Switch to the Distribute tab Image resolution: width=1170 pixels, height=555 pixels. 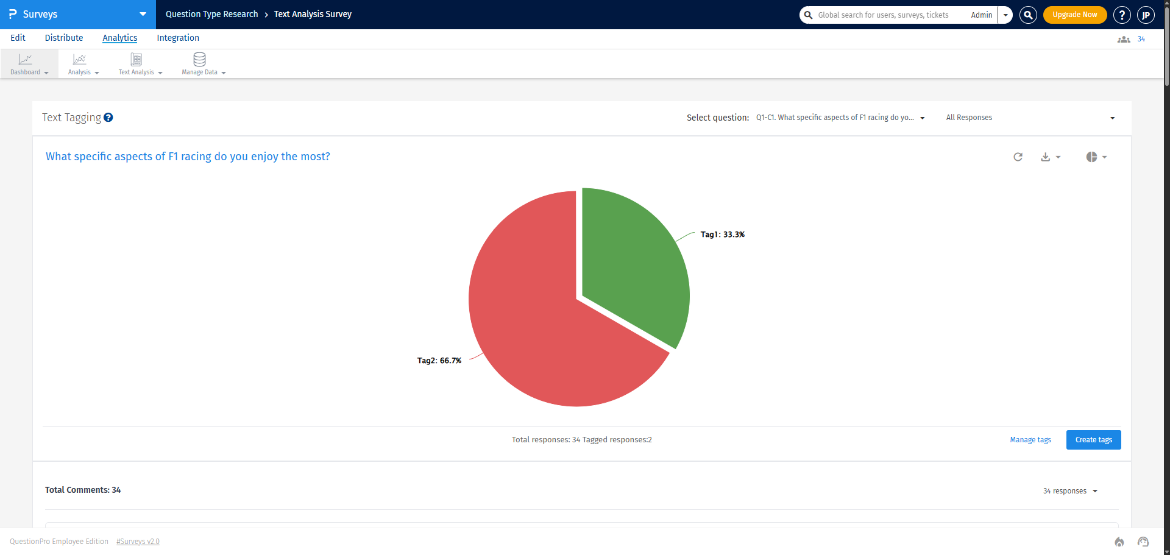pos(63,38)
